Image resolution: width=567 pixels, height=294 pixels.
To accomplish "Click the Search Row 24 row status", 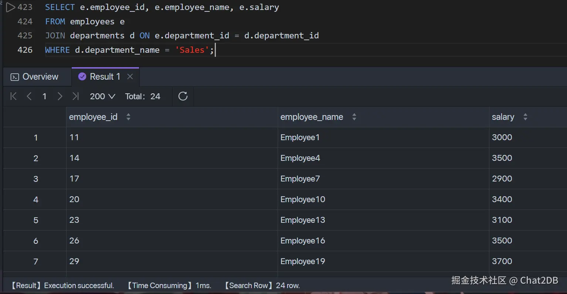I will point(262,286).
